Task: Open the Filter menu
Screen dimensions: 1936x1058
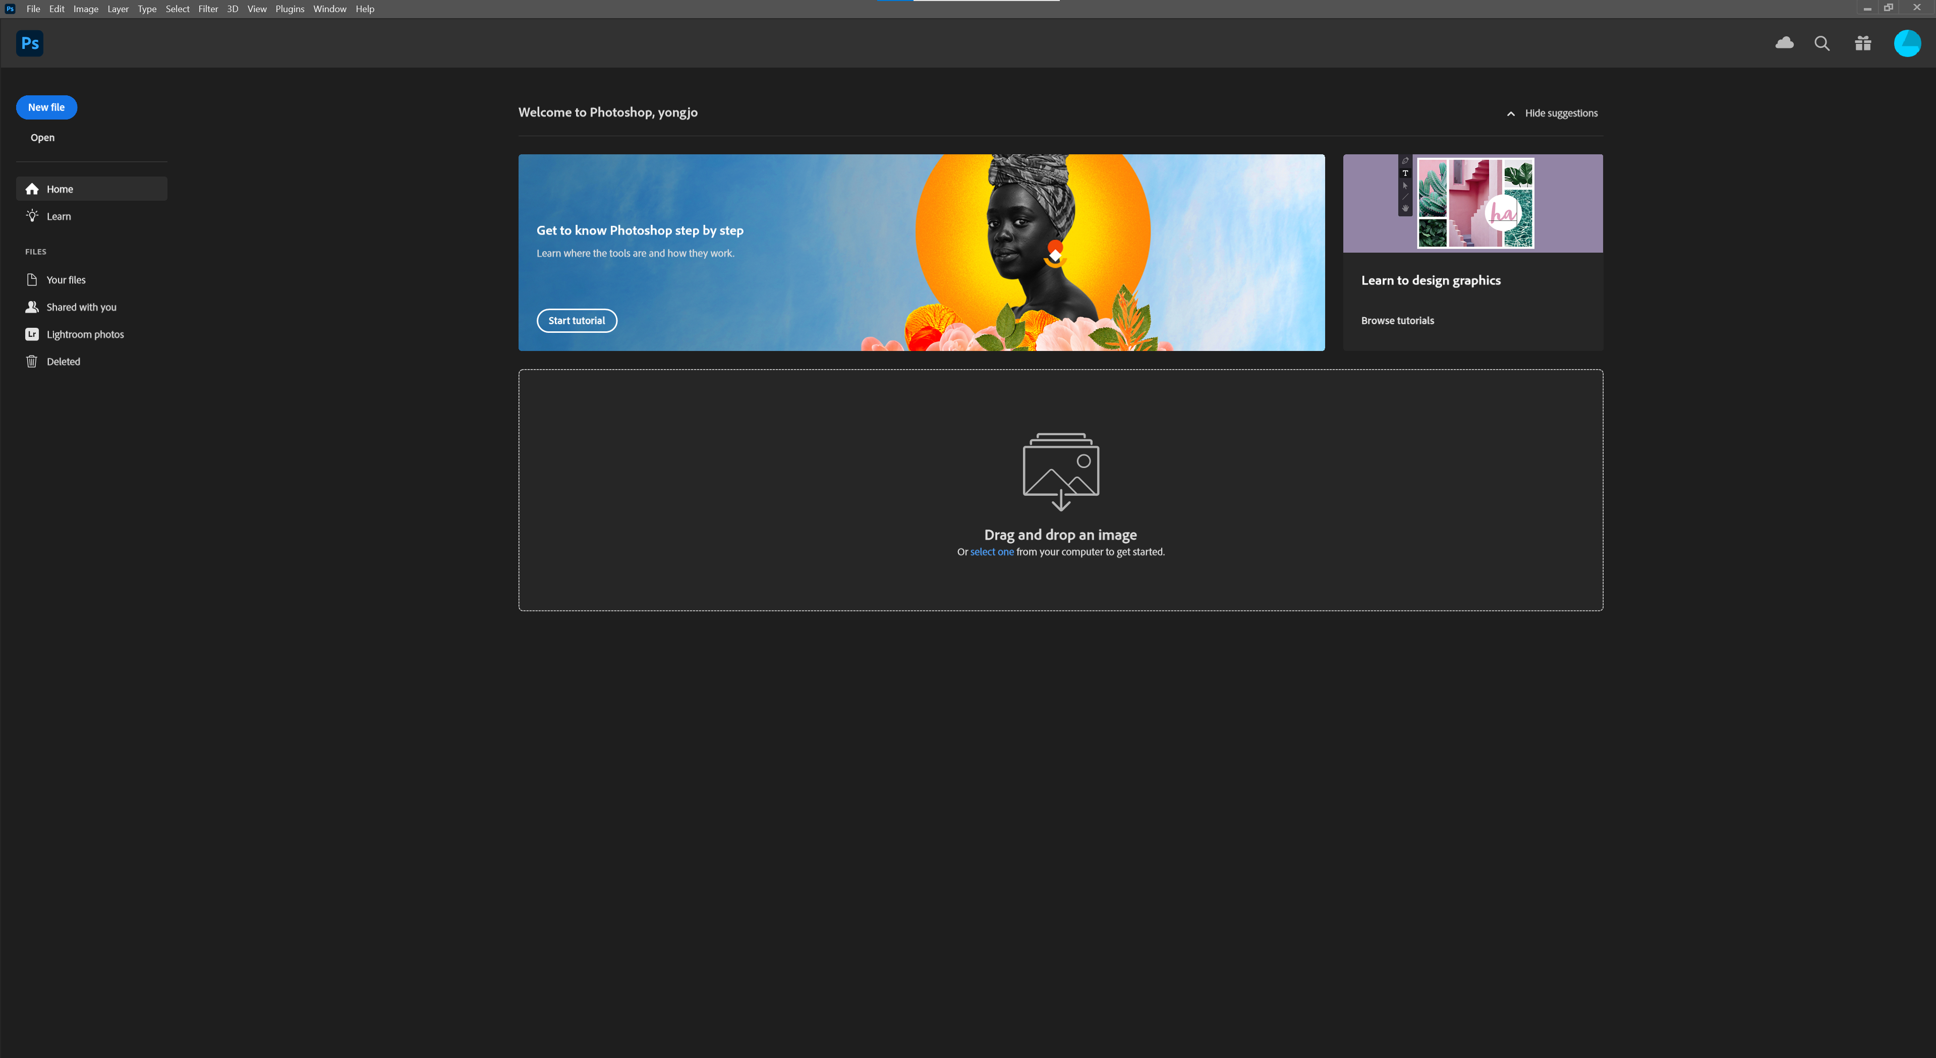Action: click(x=207, y=9)
